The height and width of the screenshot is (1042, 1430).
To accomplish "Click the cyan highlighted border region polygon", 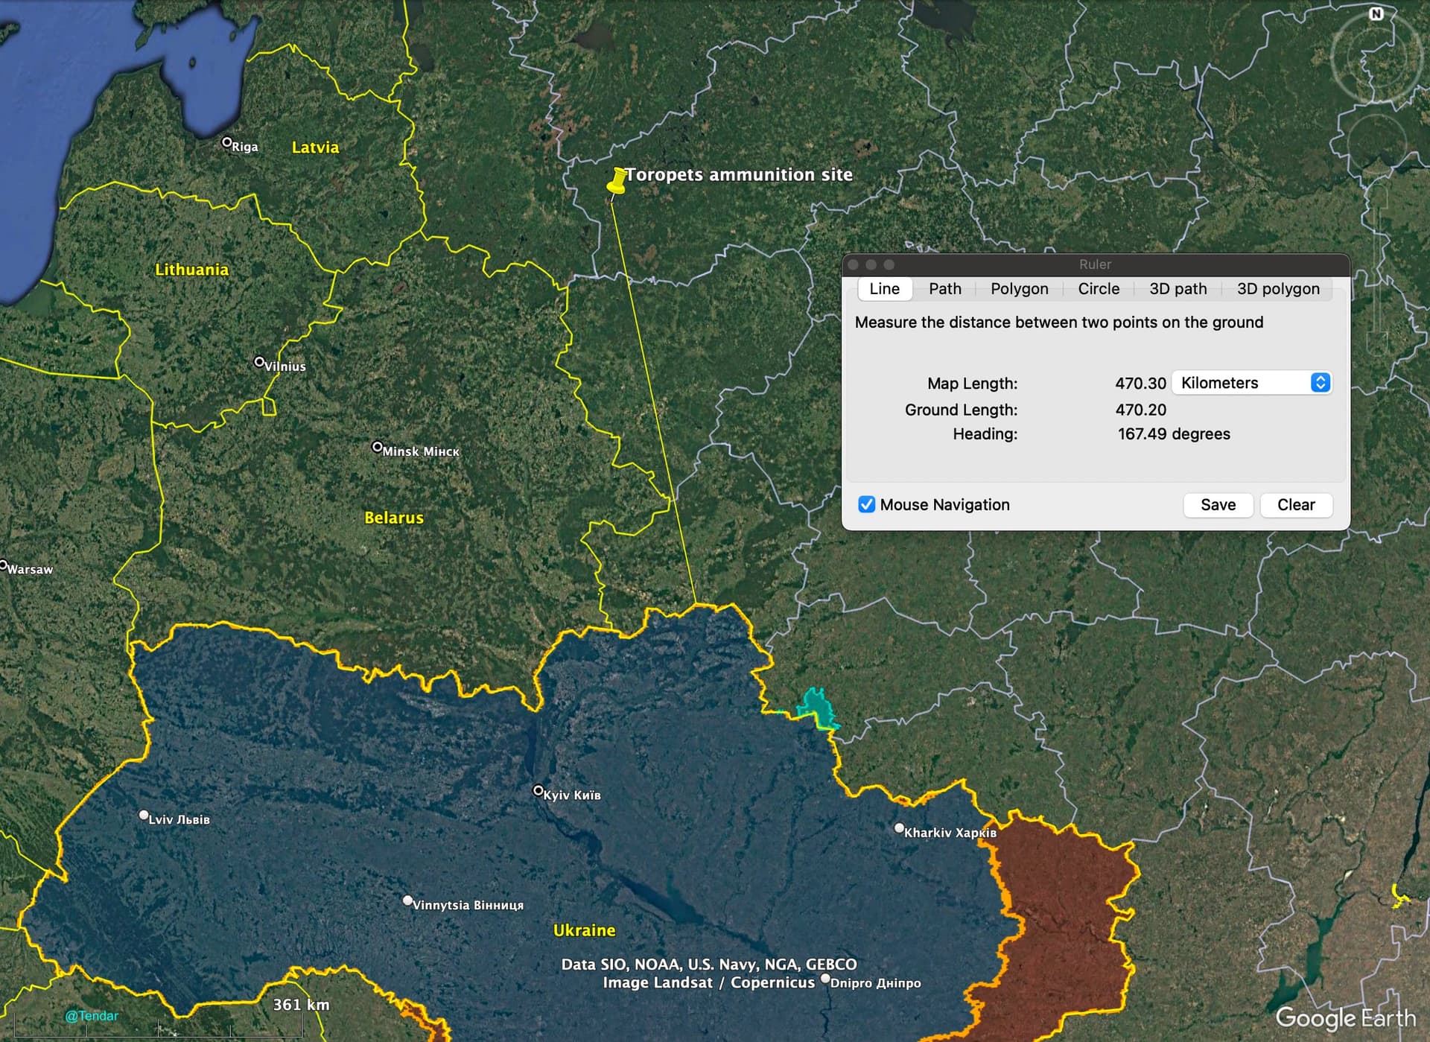I will [x=817, y=708].
